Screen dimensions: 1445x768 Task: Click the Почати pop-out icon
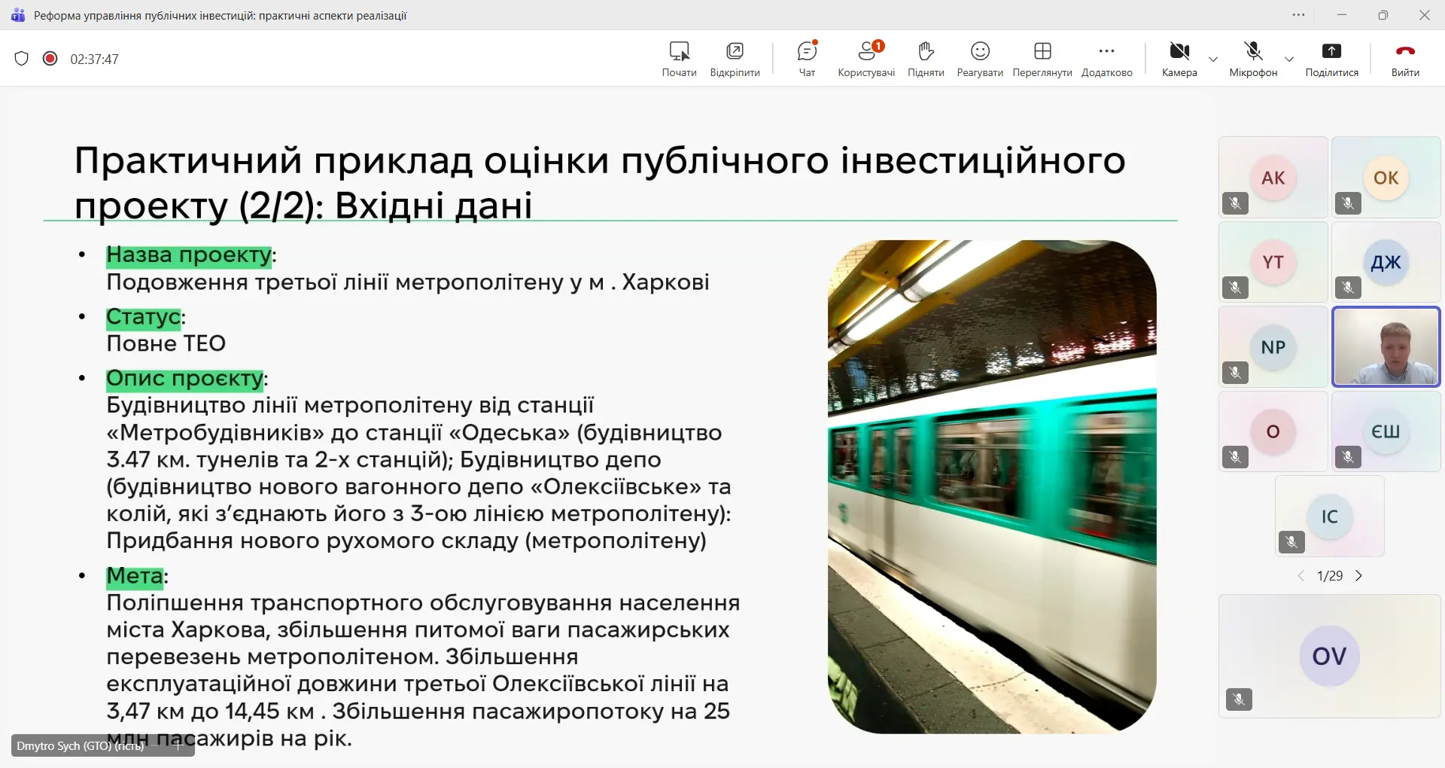(679, 52)
